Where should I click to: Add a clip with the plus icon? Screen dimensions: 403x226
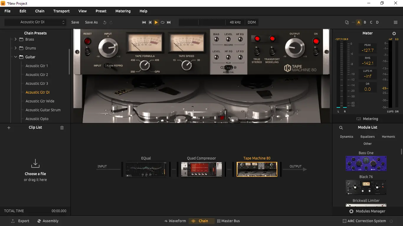[x=9, y=128]
